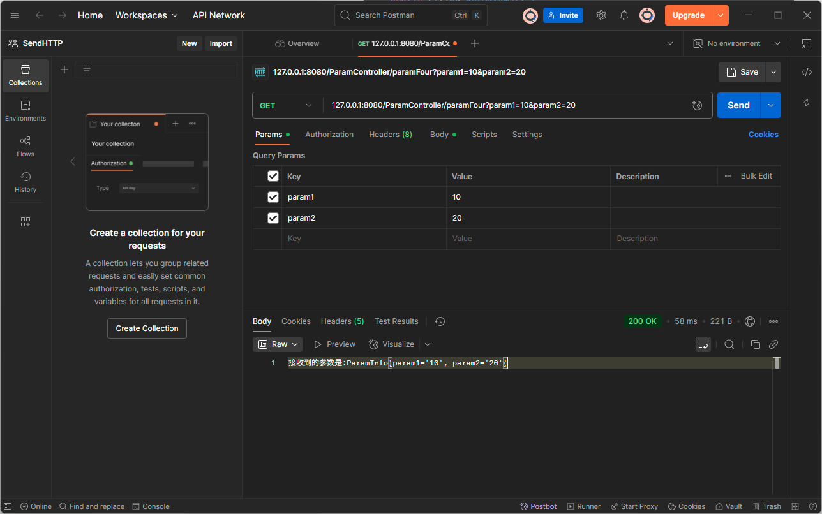822x514 pixels.
Task: Click the filter collections icon
Action: (x=87, y=70)
